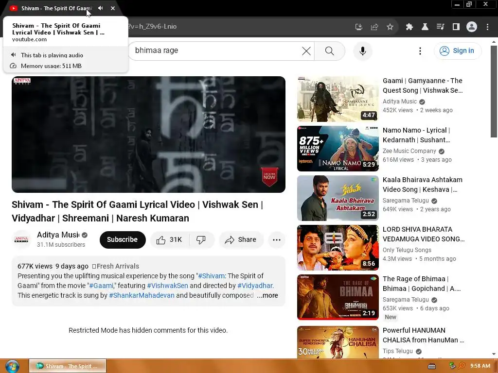
Task: Click the share page icon in address bar
Action: [374, 27]
